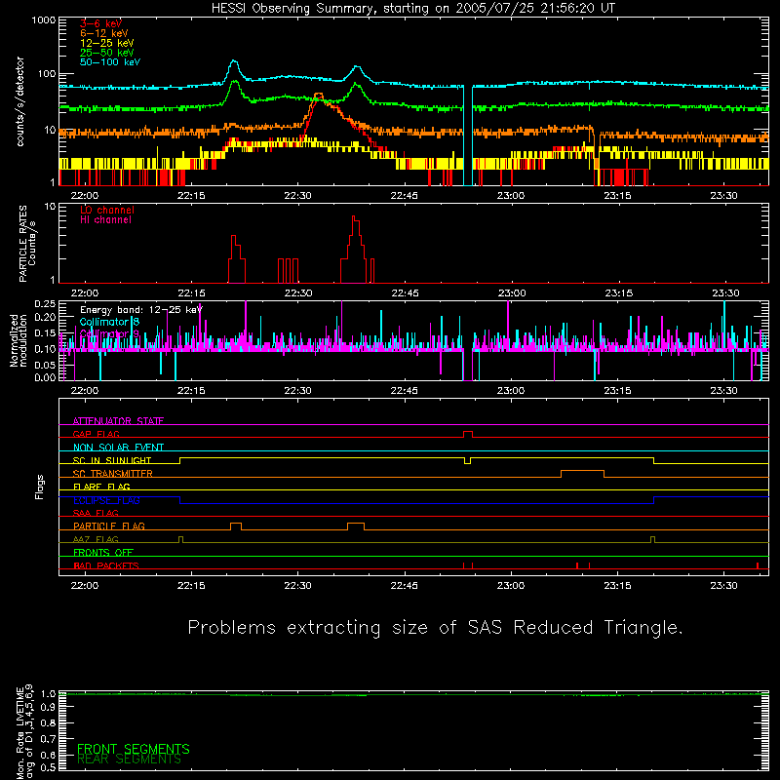
Task: Click the REAR SEGMENTS legend label
Action: (x=129, y=760)
